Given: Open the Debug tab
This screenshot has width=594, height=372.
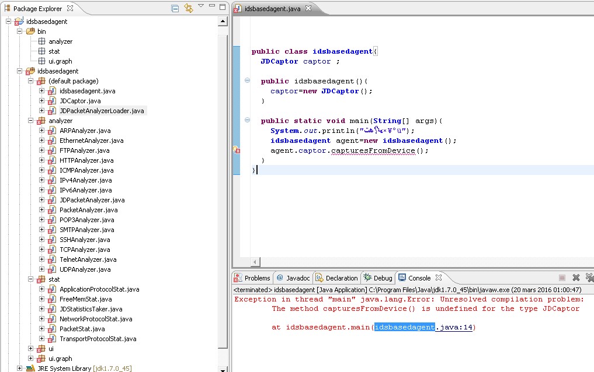Looking at the screenshot, I should coord(383,278).
